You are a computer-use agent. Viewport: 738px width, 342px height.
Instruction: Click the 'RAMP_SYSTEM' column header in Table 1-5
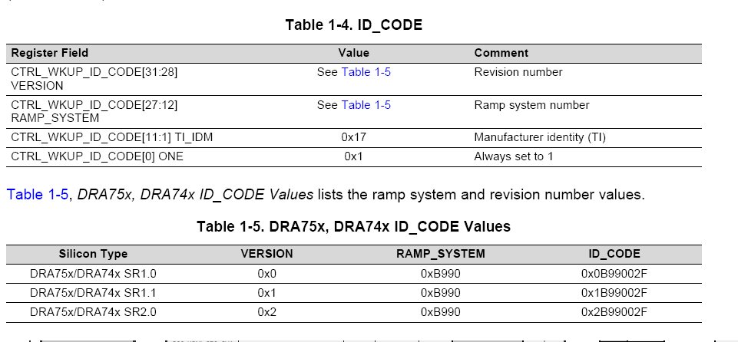(x=441, y=254)
